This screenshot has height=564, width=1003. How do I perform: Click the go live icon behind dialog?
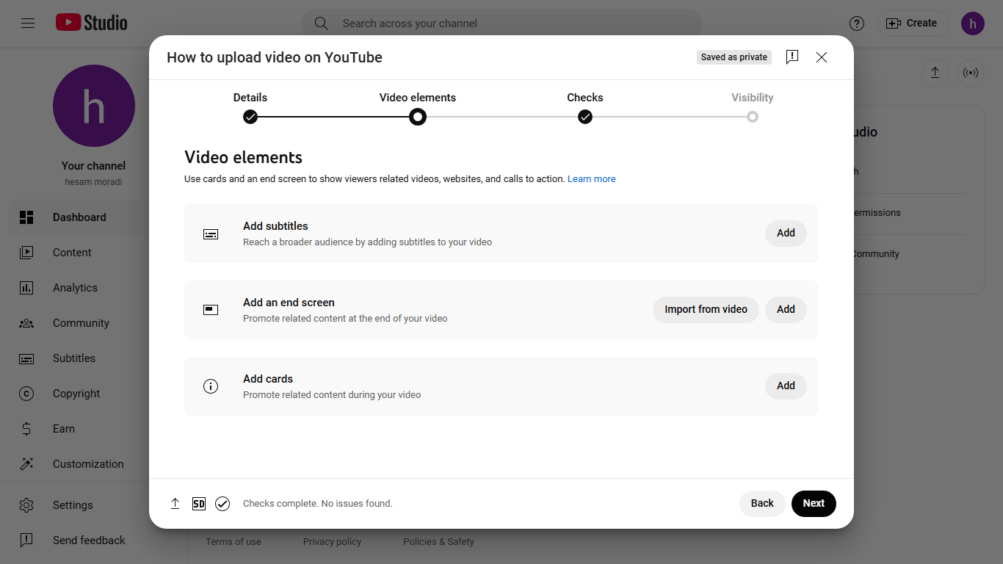(971, 73)
